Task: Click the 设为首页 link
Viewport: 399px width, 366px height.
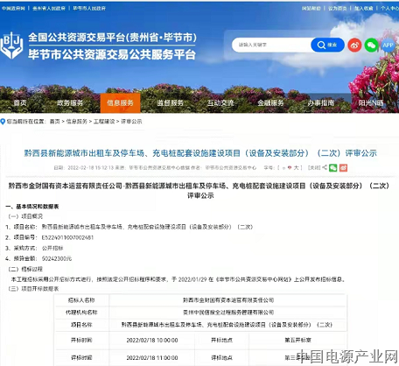Action: (337, 9)
